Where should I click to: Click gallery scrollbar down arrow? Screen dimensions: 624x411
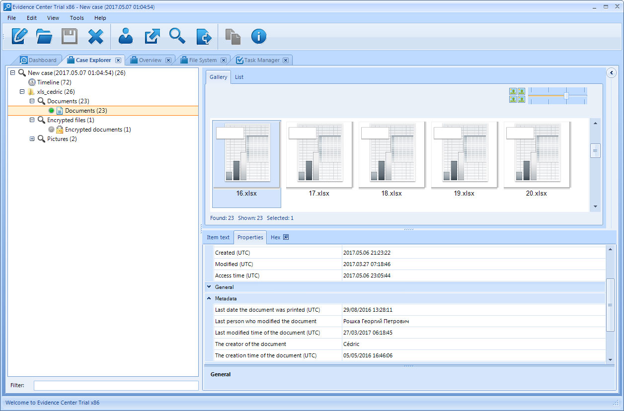595,206
